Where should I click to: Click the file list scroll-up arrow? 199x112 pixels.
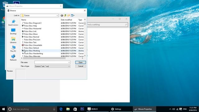(x=85, y=20)
